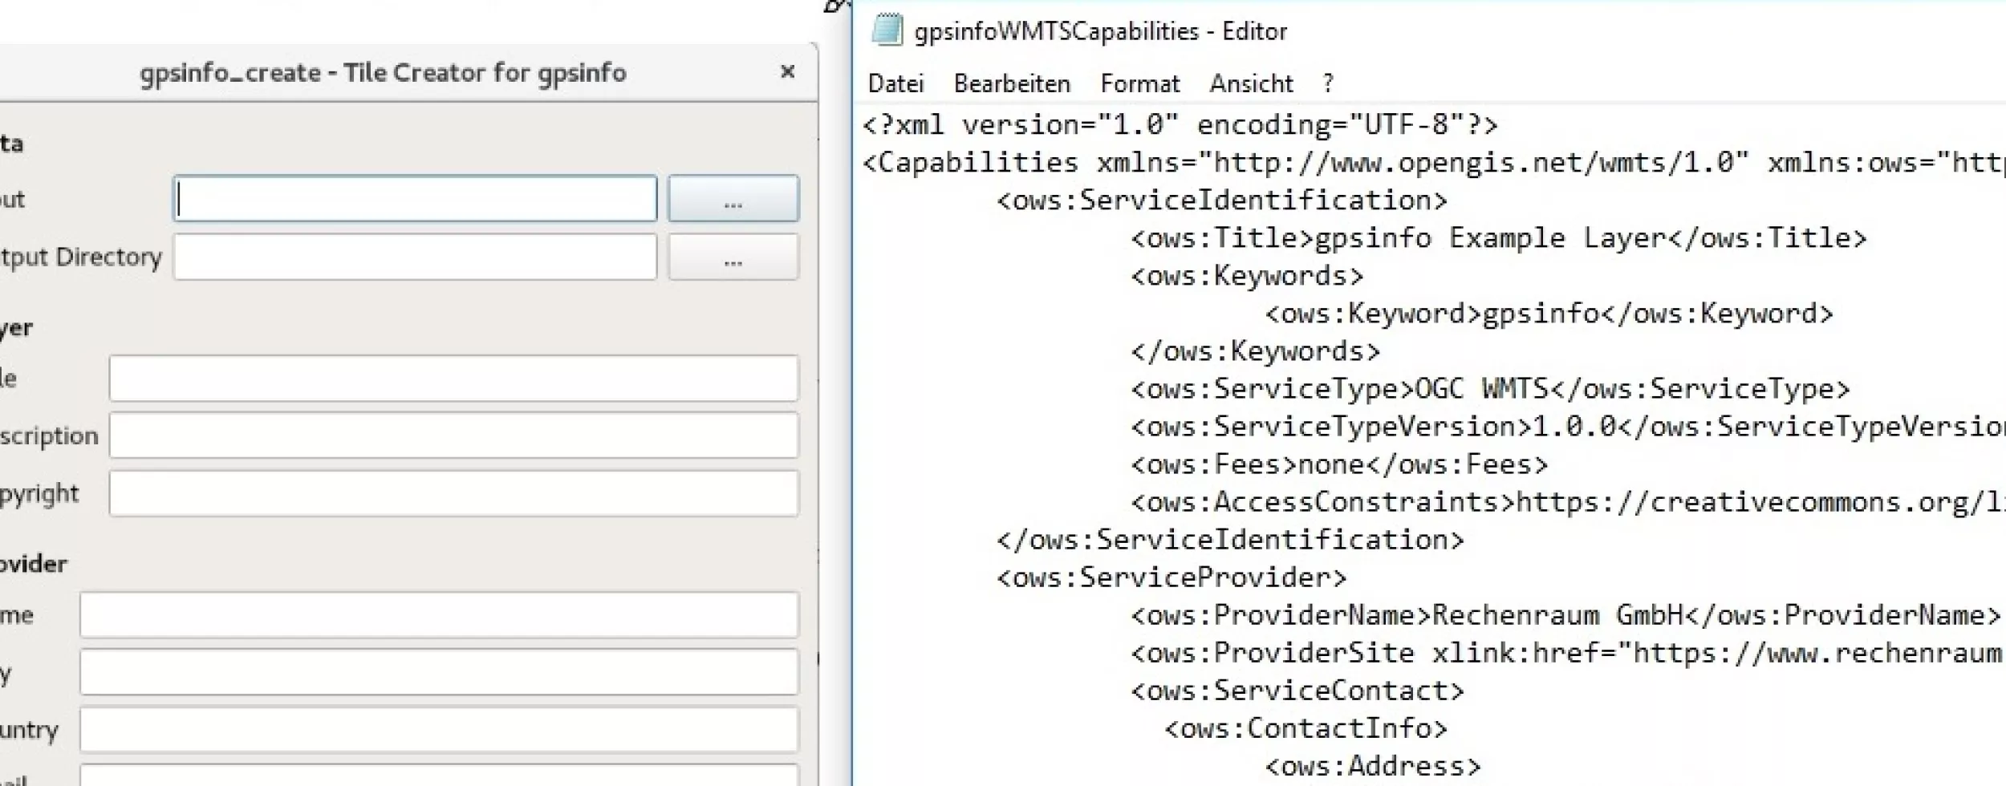Focus the Input path text field
The height and width of the screenshot is (786, 2006).
click(415, 199)
